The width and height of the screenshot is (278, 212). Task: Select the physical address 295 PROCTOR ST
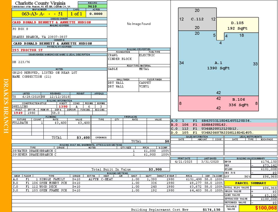pyautogui.click(x=27, y=50)
